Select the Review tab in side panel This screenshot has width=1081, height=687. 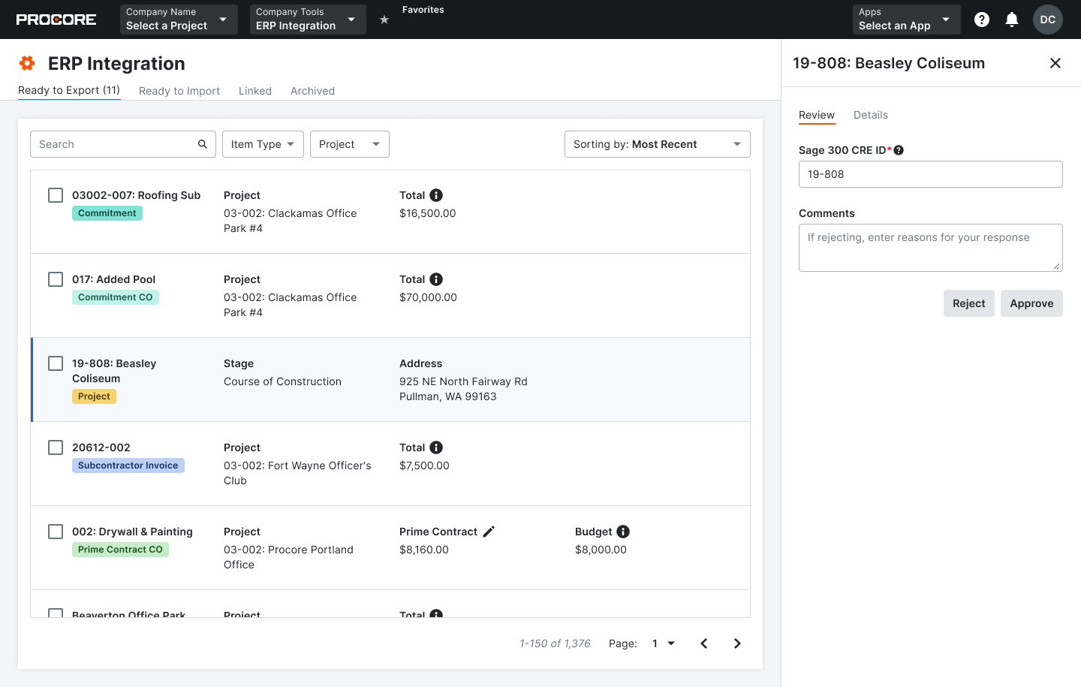coord(817,115)
